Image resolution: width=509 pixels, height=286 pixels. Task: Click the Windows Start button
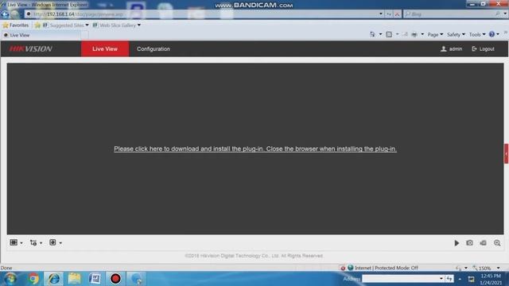point(10,279)
